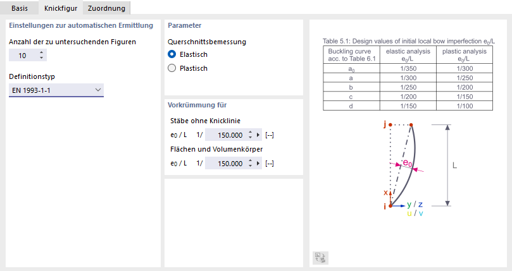Open arrow menu beside Stäbe ohne Knicklinie value
Screen dimensions: 512x271
[258, 135]
